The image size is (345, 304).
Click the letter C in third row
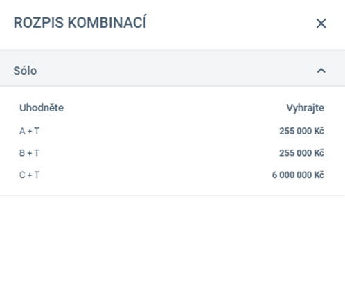click(22, 175)
